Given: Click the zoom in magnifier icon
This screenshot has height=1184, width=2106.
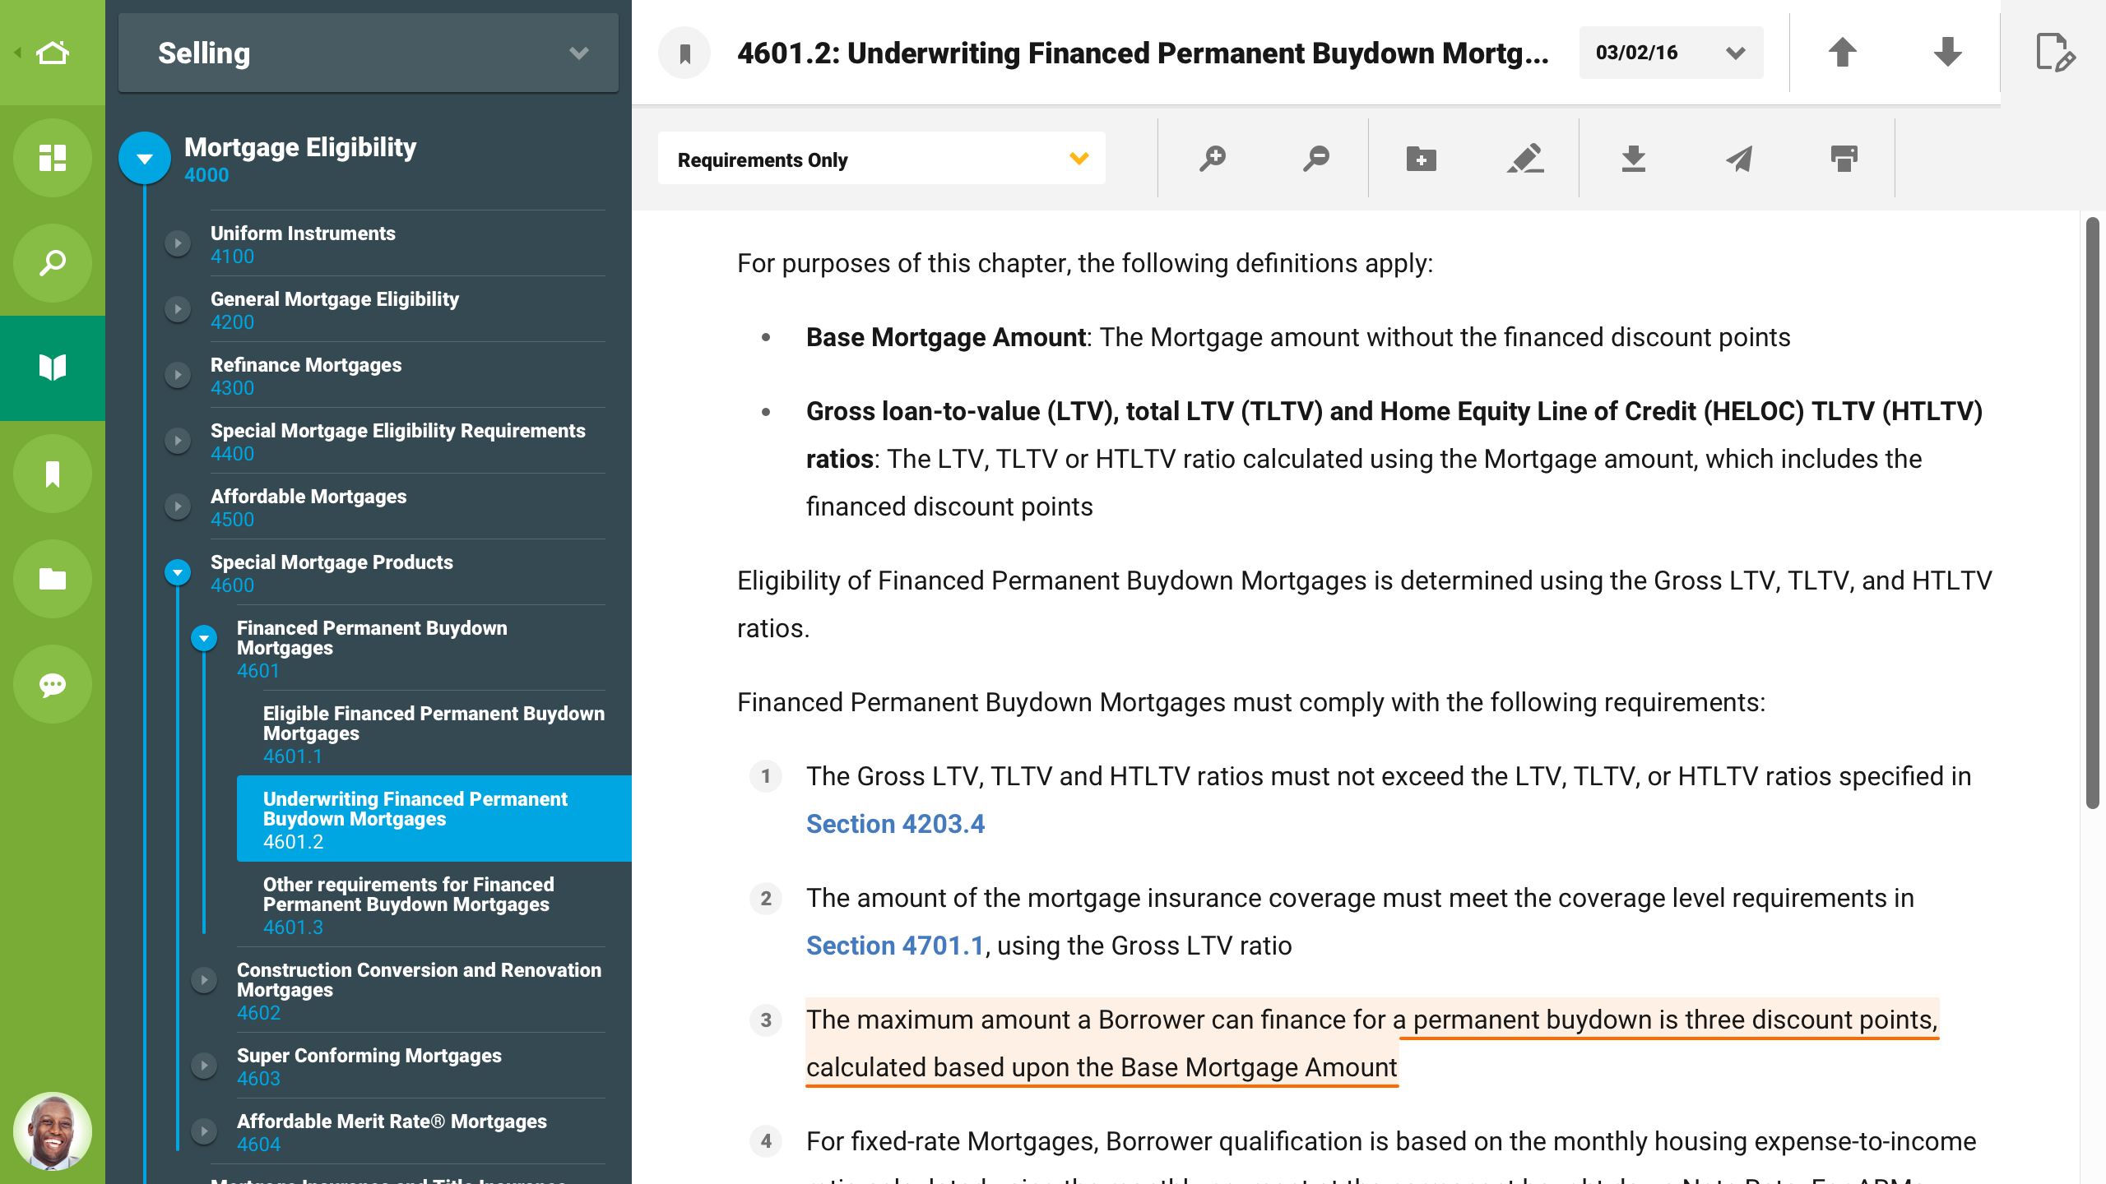Looking at the screenshot, I should tap(1212, 158).
